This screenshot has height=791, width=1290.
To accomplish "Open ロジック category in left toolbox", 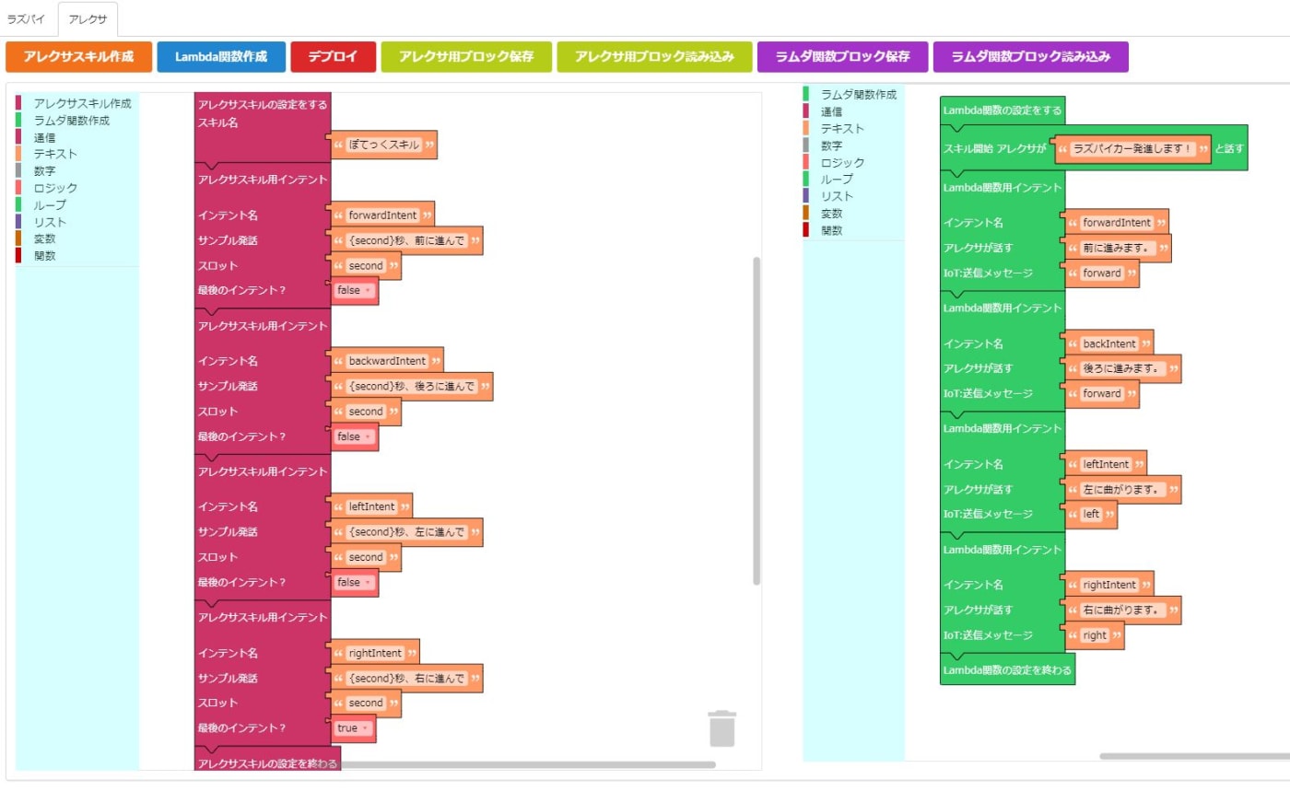I will pos(55,188).
